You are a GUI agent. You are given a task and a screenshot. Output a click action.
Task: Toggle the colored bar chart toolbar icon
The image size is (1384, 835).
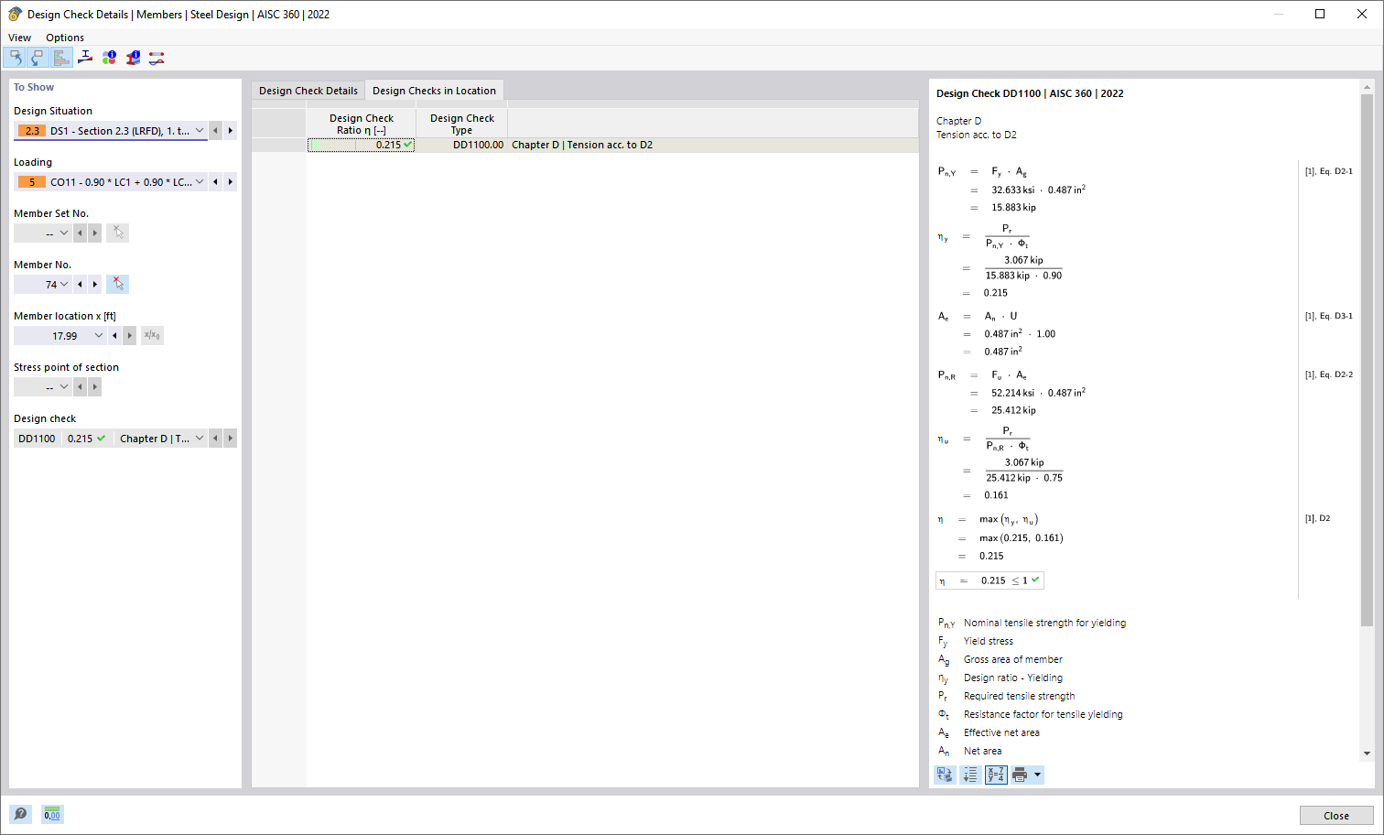(x=61, y=58)
